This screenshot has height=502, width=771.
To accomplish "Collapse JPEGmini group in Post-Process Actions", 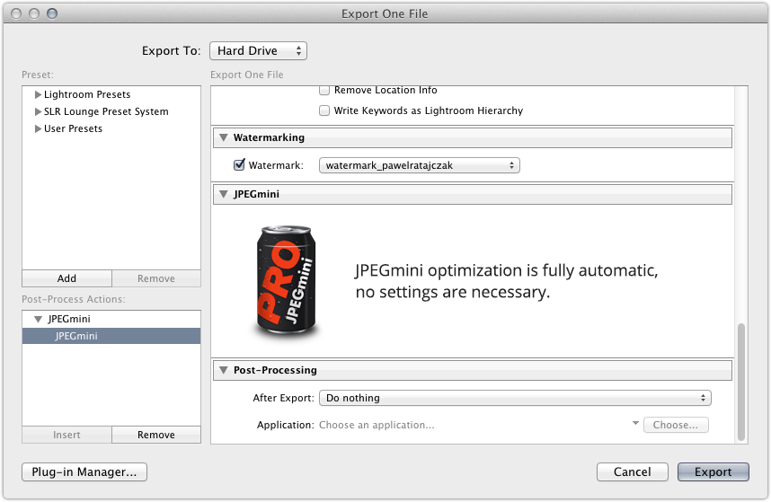I will pos(38,320).
